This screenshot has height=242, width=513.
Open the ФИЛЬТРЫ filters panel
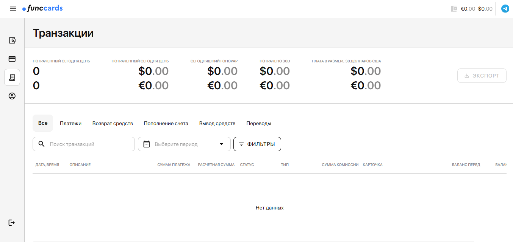point(257,144)
